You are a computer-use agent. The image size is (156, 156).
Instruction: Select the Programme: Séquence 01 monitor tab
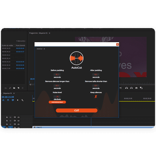38,33
